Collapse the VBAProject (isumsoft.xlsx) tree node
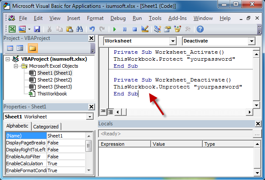The width and height of the screenshot is (265, 180). tap(7, 59)
